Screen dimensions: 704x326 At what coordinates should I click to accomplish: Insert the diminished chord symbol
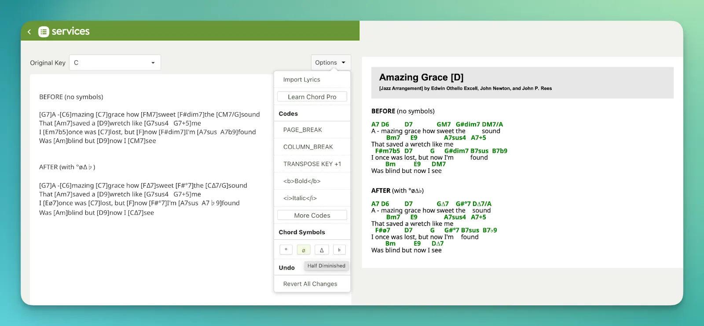coord(286,250)
